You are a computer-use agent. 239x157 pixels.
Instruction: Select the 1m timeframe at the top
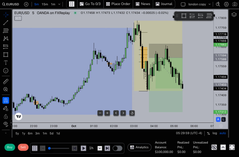pos(53,4)
